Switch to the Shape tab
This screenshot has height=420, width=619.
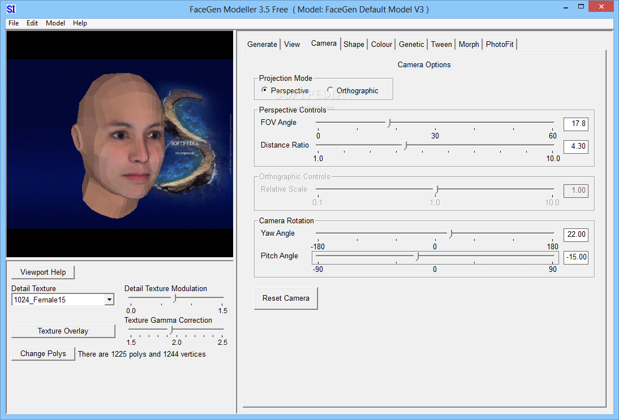pyautogui.click(x=354, y=44)
